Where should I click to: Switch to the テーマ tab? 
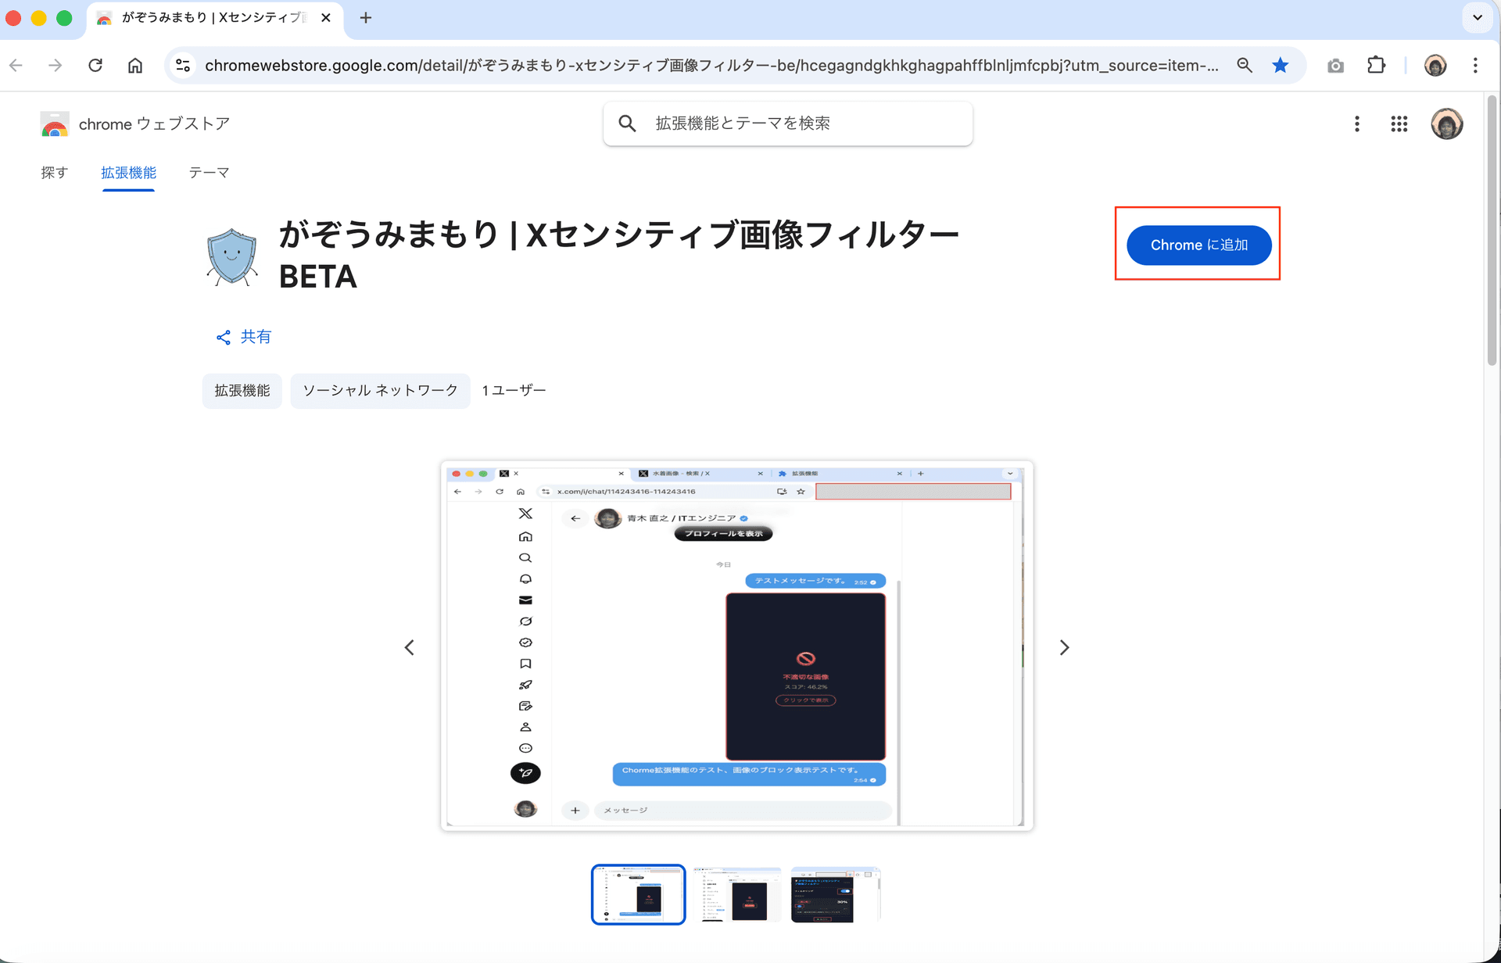pos(209,173)
